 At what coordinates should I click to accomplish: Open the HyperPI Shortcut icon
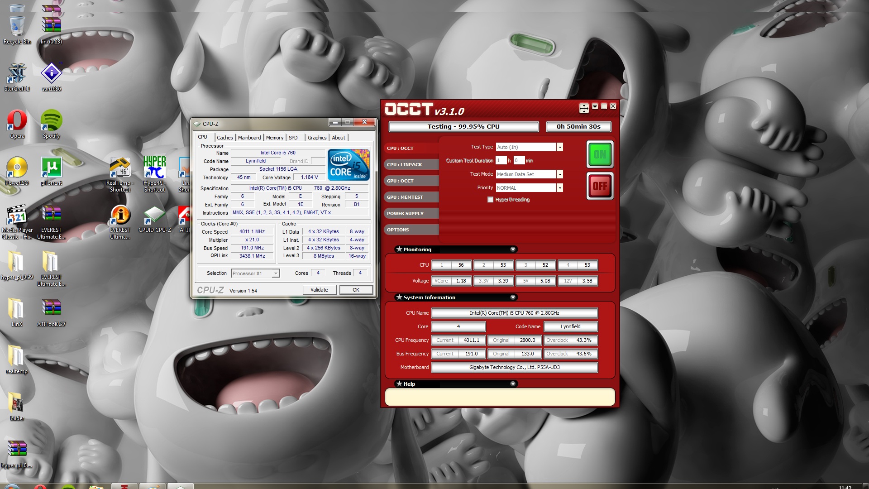pyautogui.click(x=154, y=174)
